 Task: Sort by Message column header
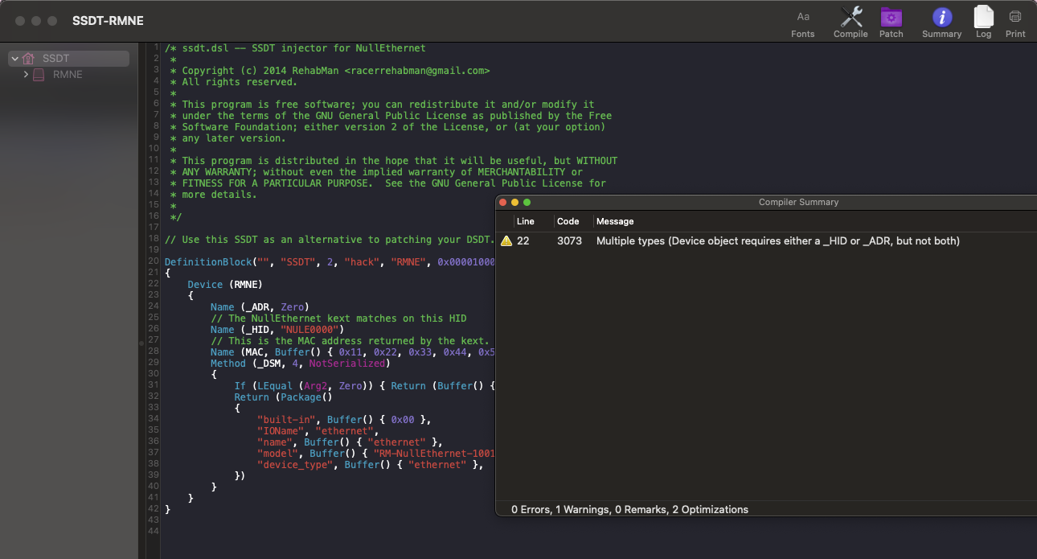[x=615, y=221]
